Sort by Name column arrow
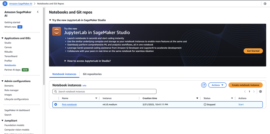Screen dimensions: 270x134 [96, 98]
